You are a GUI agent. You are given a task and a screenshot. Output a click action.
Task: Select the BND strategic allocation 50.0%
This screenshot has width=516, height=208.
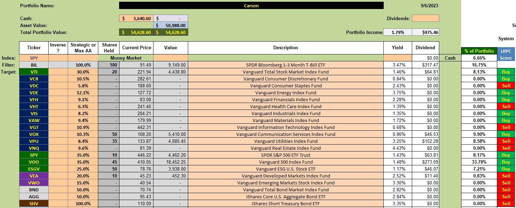[83, 190]
